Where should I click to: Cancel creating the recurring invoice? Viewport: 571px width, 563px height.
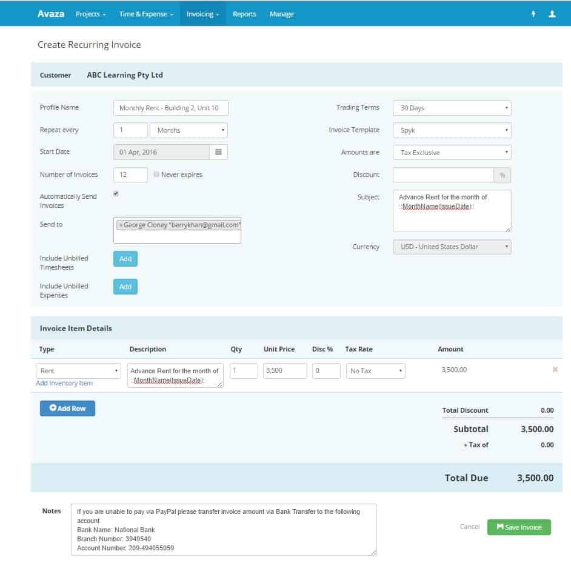pos(469,527)
